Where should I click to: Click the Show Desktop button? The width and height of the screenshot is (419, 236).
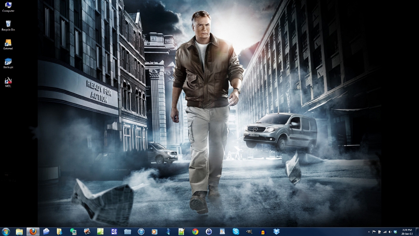click(x=417, y=232)
